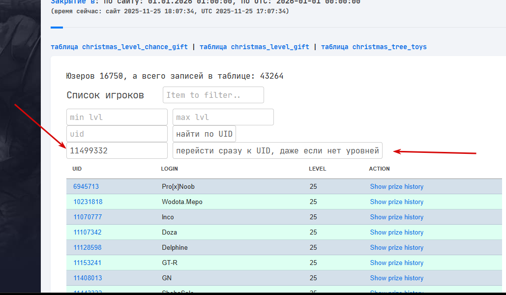The image size is (506, 295).
Task: Click into the min lvl field
Action: point(117,117)
